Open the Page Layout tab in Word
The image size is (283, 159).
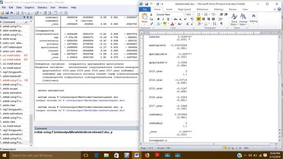click(x=184, y=9)
